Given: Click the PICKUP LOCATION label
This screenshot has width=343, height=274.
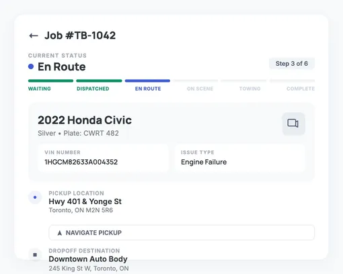Looking at the screenshot, I should 77,193.
